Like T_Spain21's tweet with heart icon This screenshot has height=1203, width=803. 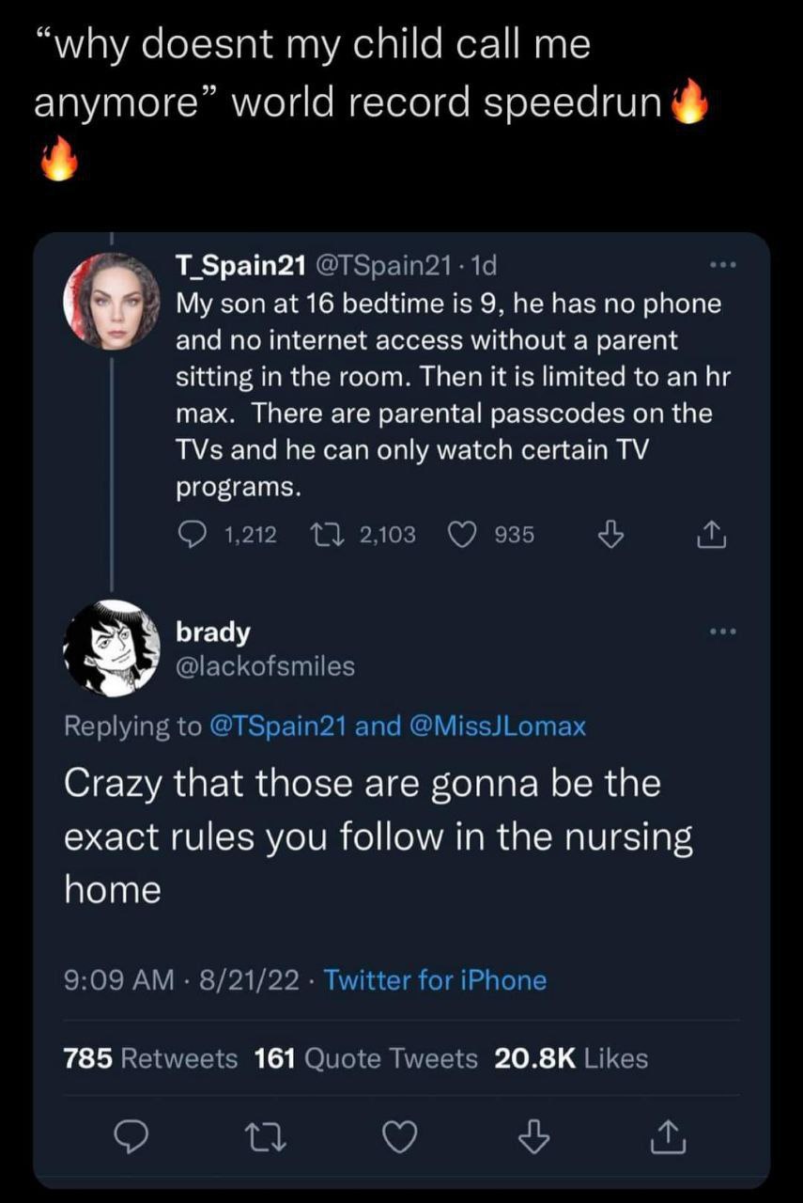point(462,535)
